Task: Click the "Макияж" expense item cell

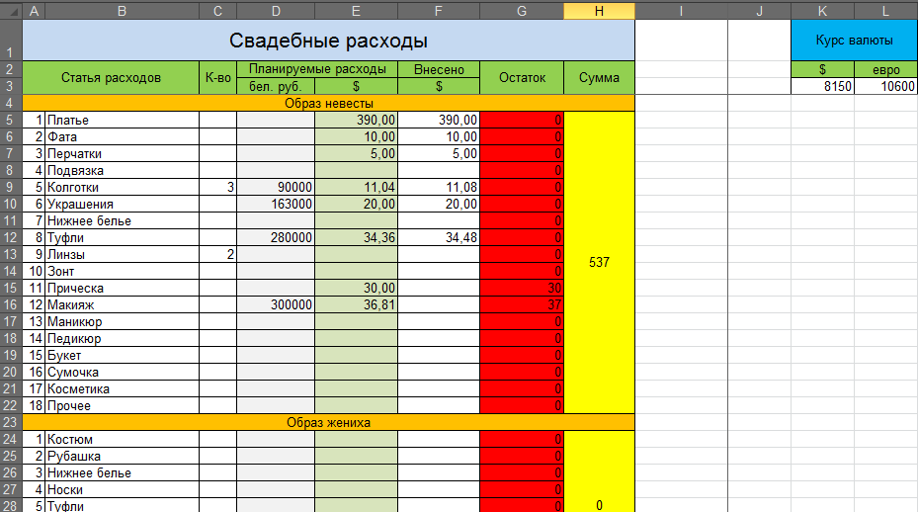Action: (122, 304)
